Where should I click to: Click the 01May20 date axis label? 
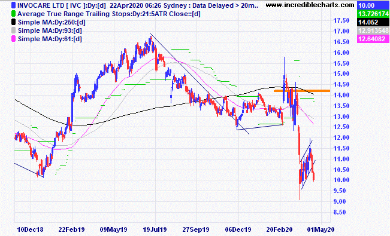click(321, 229)
